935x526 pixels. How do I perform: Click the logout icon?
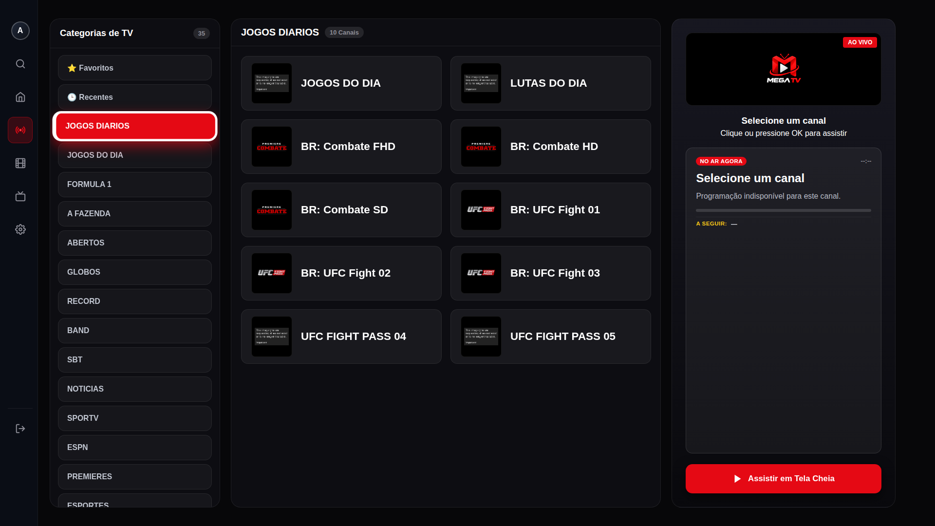point(20,429)
